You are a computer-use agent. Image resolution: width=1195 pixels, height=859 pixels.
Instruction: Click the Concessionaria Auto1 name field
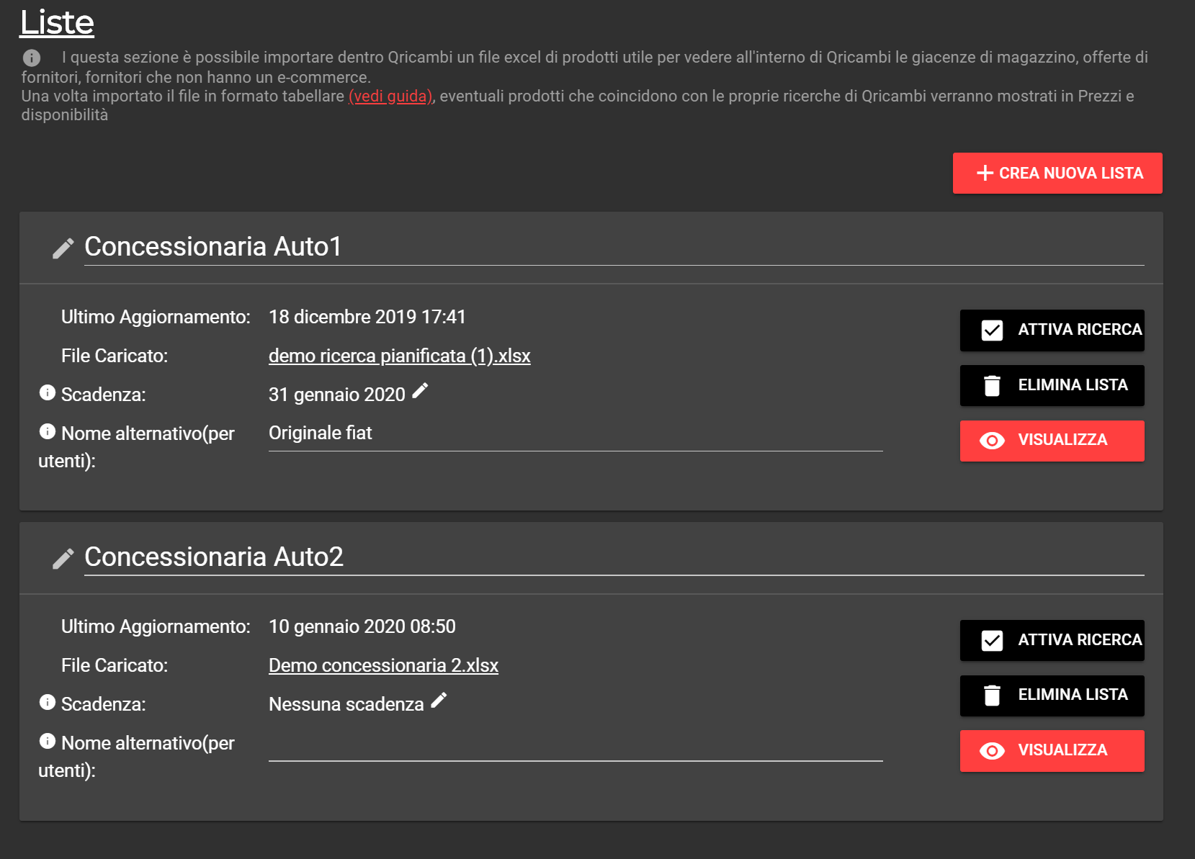click(614, 247)
